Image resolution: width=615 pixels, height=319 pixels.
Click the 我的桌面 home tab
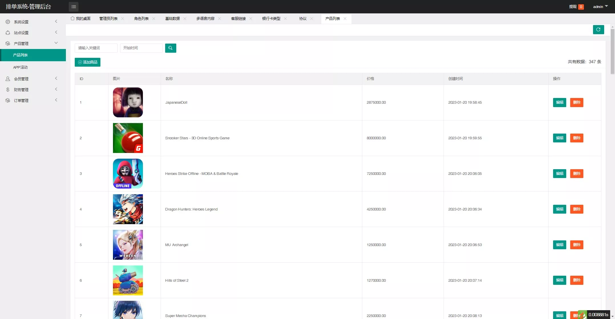coord(81,19)
